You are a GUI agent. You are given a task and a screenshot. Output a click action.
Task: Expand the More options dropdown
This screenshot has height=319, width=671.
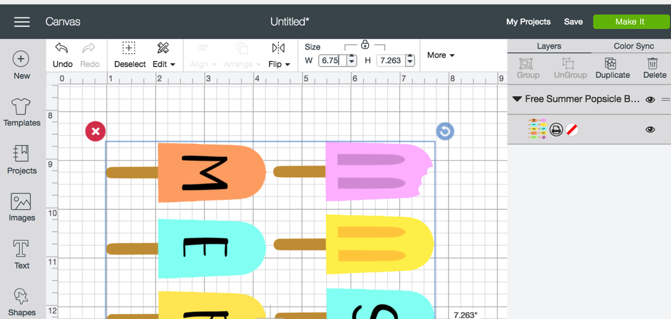click(x=441, y=55)
